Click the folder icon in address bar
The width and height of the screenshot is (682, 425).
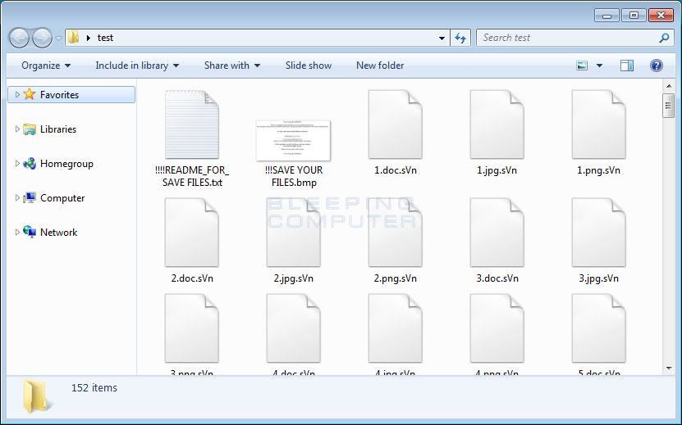click(74, 38)
